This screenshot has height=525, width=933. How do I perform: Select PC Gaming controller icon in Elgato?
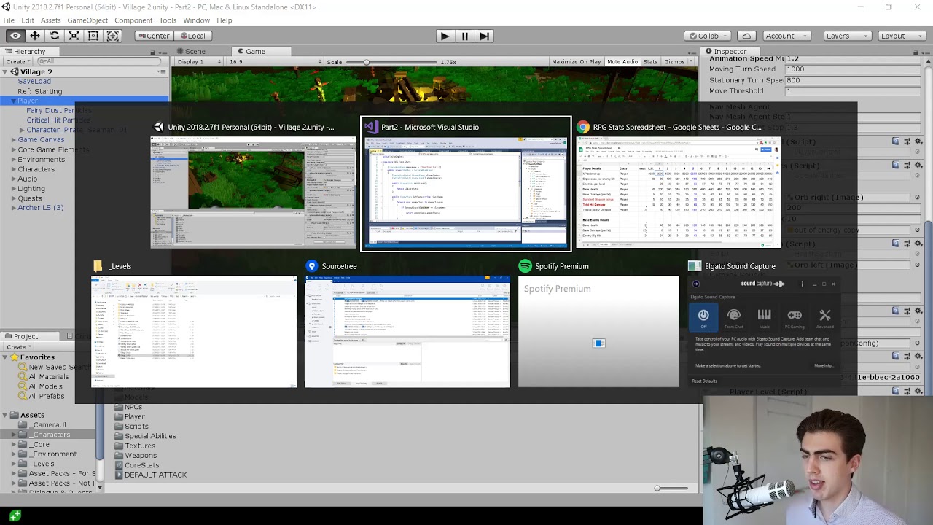click(x=795, y=315)
